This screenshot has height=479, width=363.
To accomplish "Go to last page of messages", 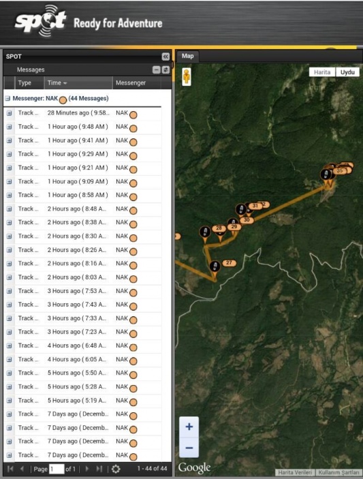I will click(x=99, y=469).
